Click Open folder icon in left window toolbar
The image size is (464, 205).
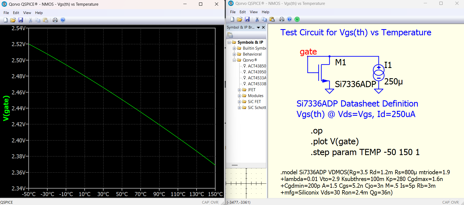pyautogui.click(x=13, y=20)
